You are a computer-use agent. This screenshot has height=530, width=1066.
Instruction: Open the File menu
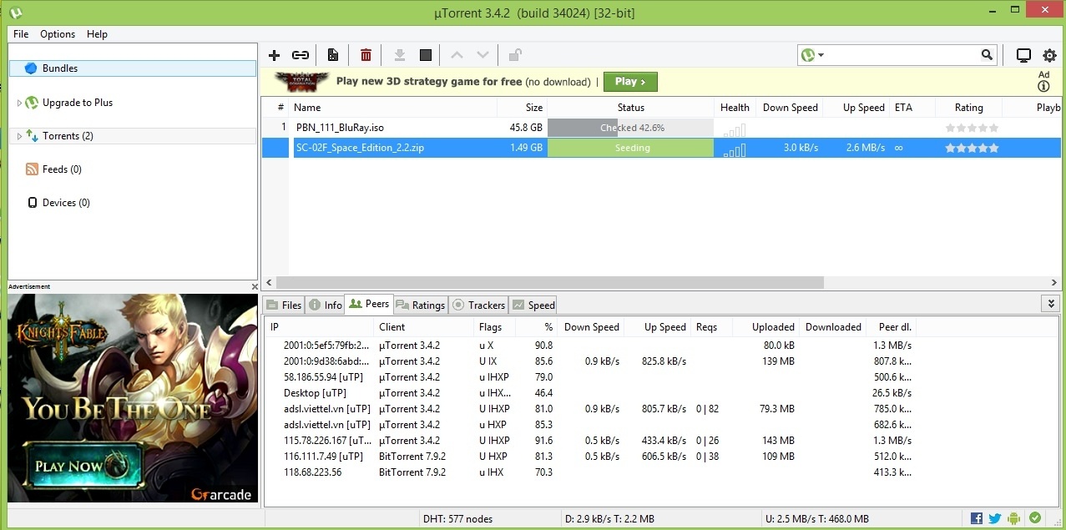pos(21,34)
